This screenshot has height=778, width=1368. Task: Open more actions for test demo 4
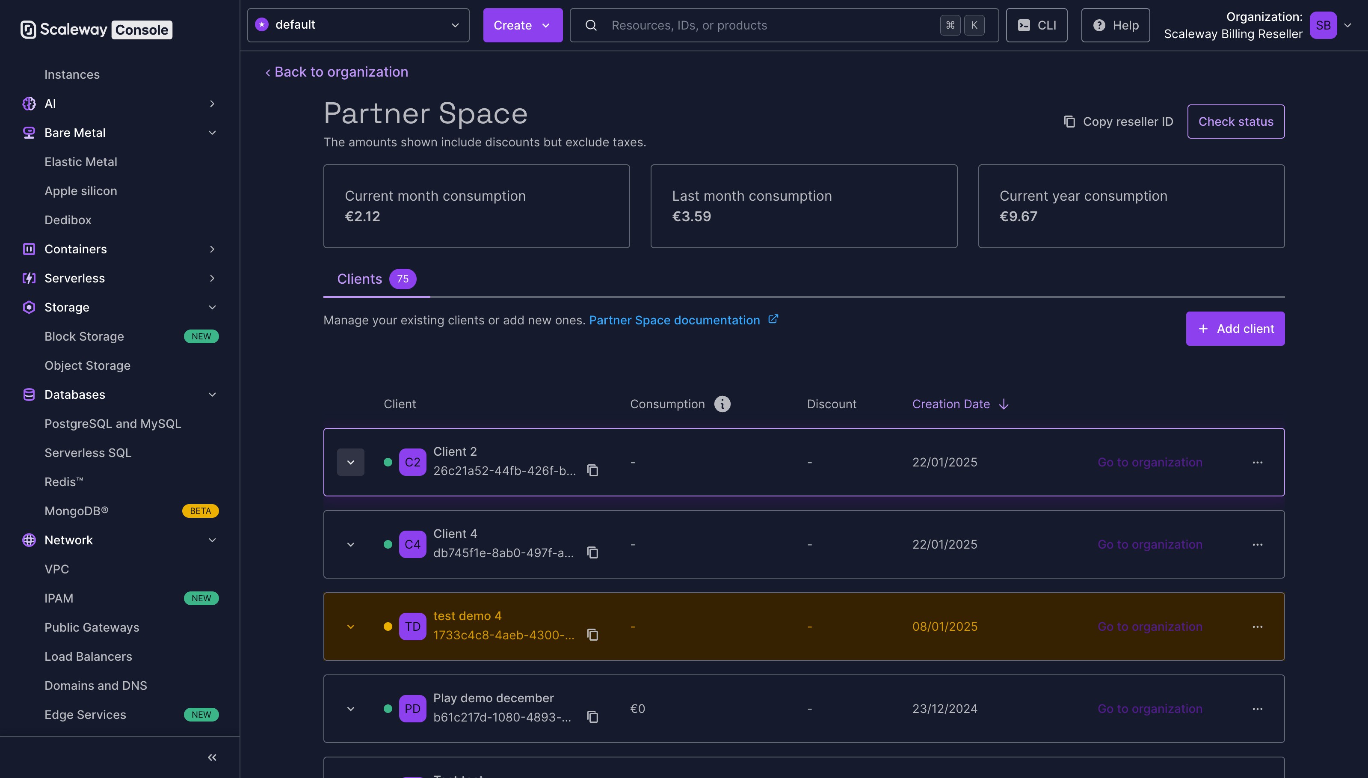pyautogui.click(x=1258, y=627)
